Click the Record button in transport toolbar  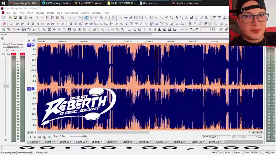coord(4,24)
